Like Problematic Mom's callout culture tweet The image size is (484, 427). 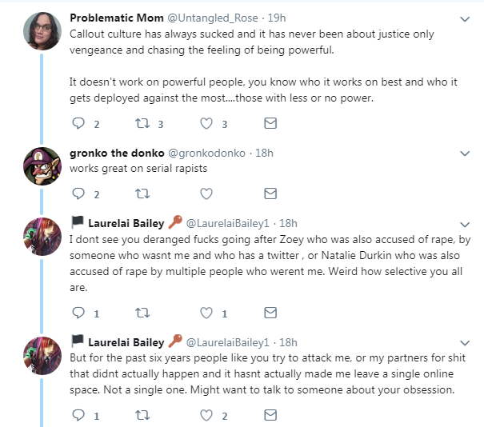tap(206, 123)
